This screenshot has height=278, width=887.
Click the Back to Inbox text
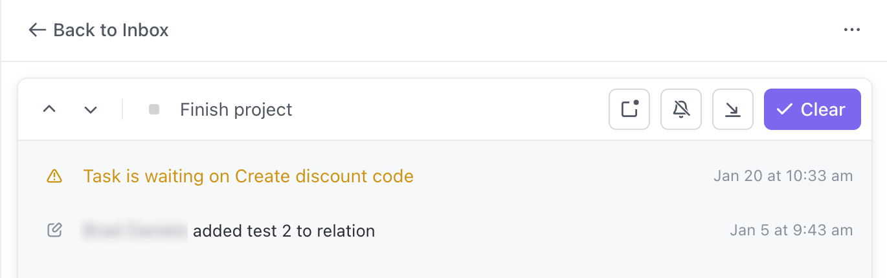coord(111,30)
